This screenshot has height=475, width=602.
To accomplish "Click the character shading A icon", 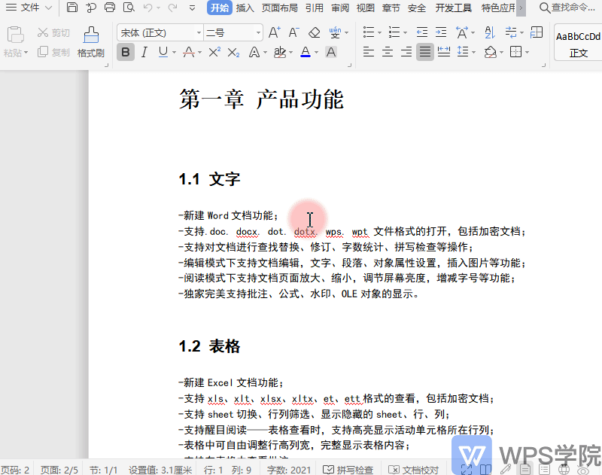I will coord(331,52).
